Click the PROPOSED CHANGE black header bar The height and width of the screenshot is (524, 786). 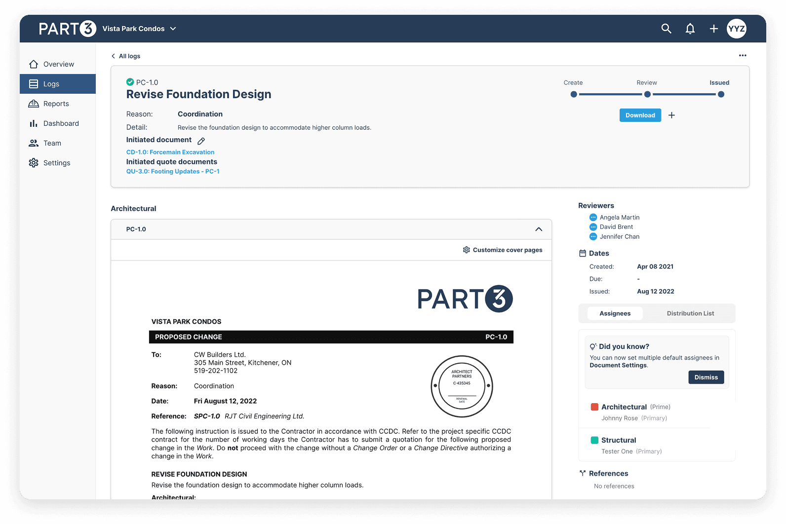point(331,337)
